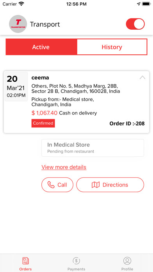Open the History tab
This screenshot has width=153, height=272.
click(x=112, y=47)
